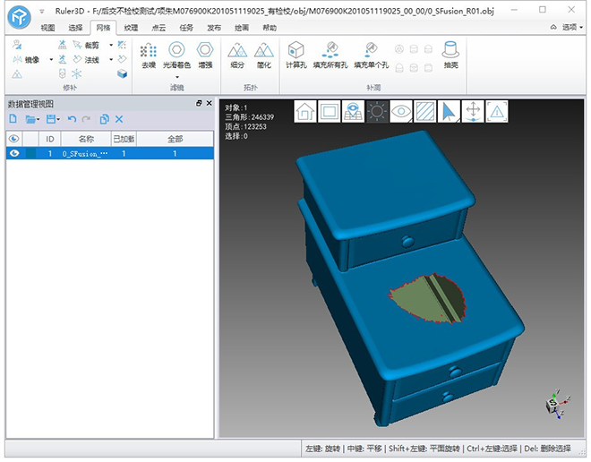591x462 pixels.
Task: Switch to the 纹理 texture tab
Action: pyautogui.click(x=132, y=28)
